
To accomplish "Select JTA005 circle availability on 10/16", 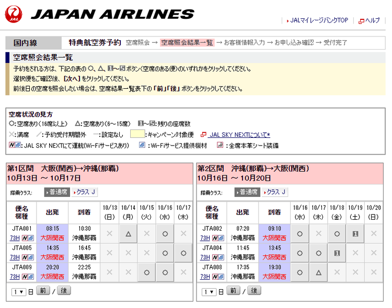I will [165, 253].
